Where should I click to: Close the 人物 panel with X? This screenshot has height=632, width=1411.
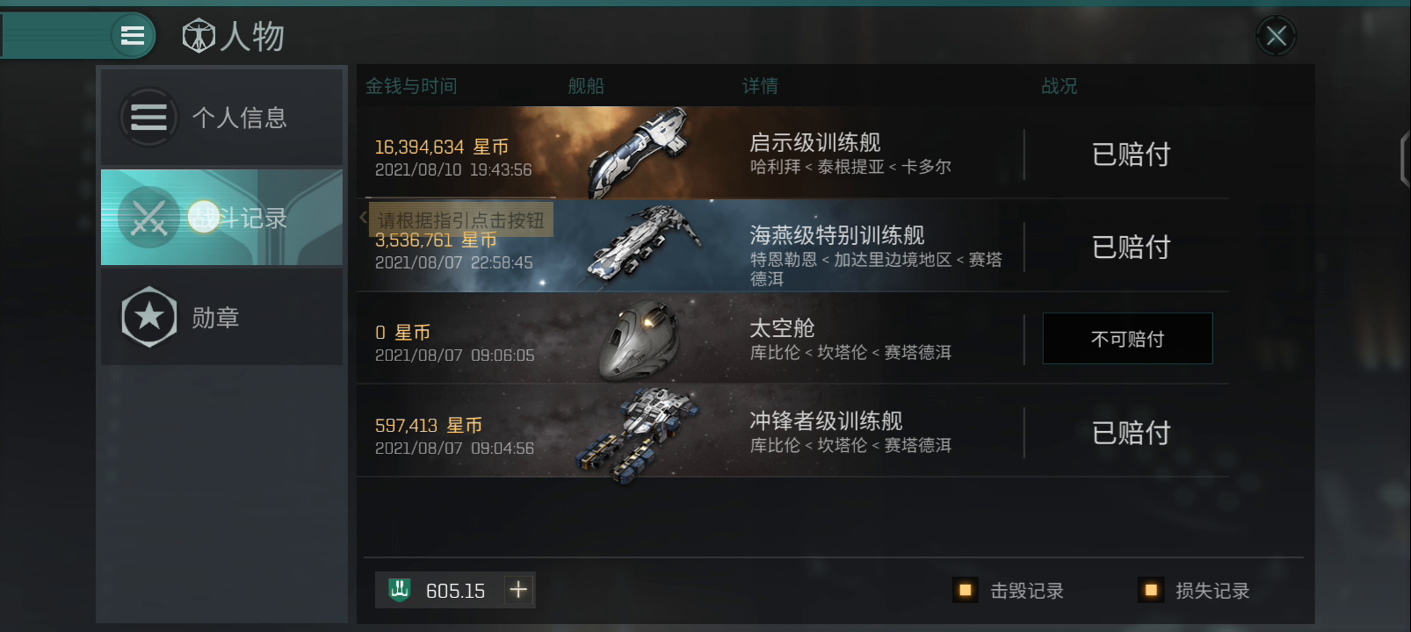click(1277, 36)
